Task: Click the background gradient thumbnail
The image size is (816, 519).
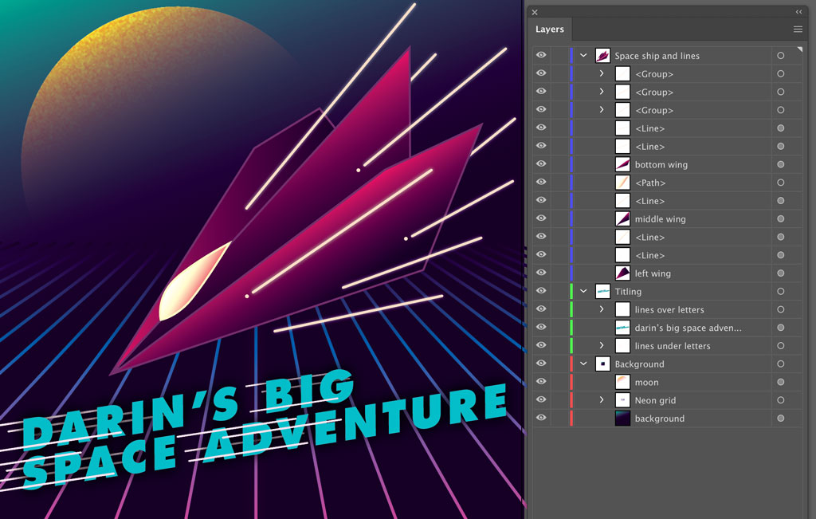Action: (x=623, y=418)
